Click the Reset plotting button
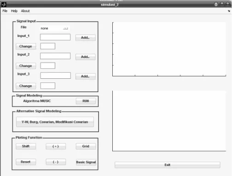 (26, 162)
